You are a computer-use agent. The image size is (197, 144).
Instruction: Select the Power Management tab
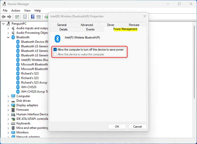click(125, 29)
